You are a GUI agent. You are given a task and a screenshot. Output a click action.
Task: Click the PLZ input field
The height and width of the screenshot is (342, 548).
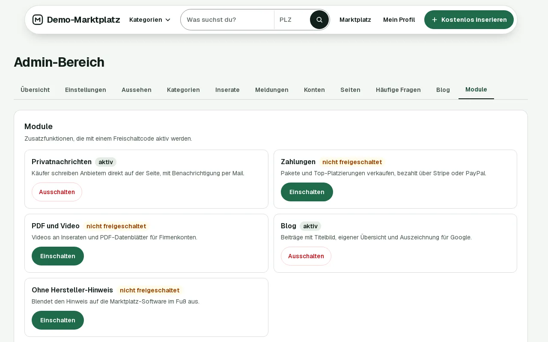(292, 20)
